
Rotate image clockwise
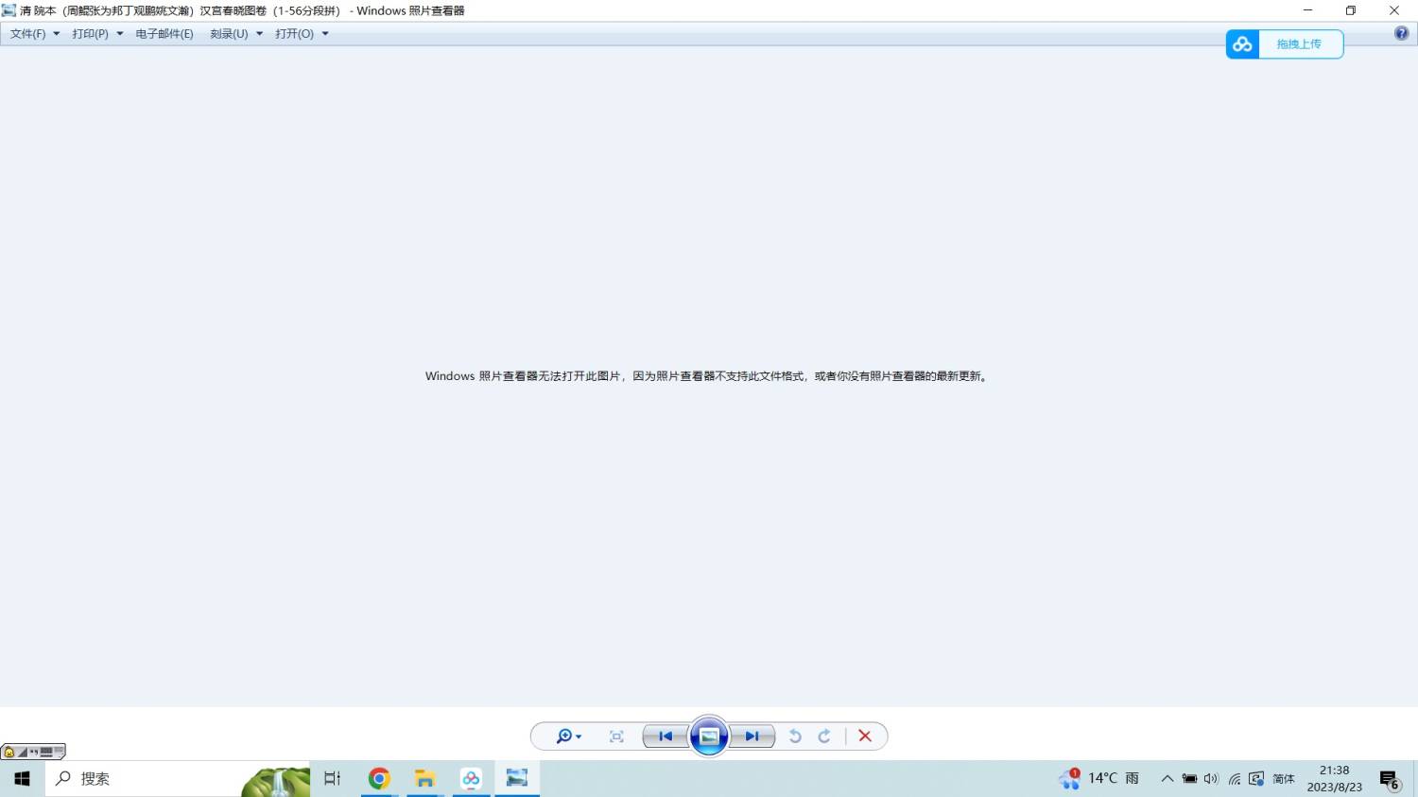point(824,736)
